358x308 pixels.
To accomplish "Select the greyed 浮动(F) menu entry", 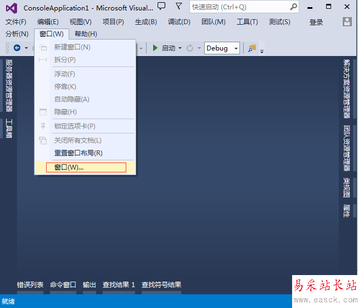I will (85, 74).
